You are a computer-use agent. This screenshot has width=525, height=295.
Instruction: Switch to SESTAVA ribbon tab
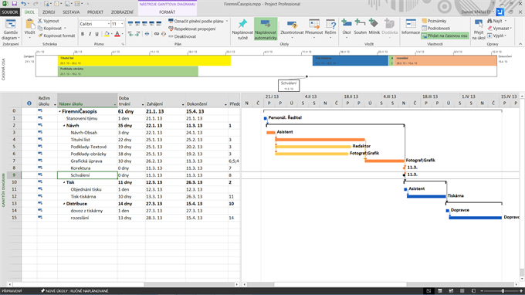tap(71, 12)
